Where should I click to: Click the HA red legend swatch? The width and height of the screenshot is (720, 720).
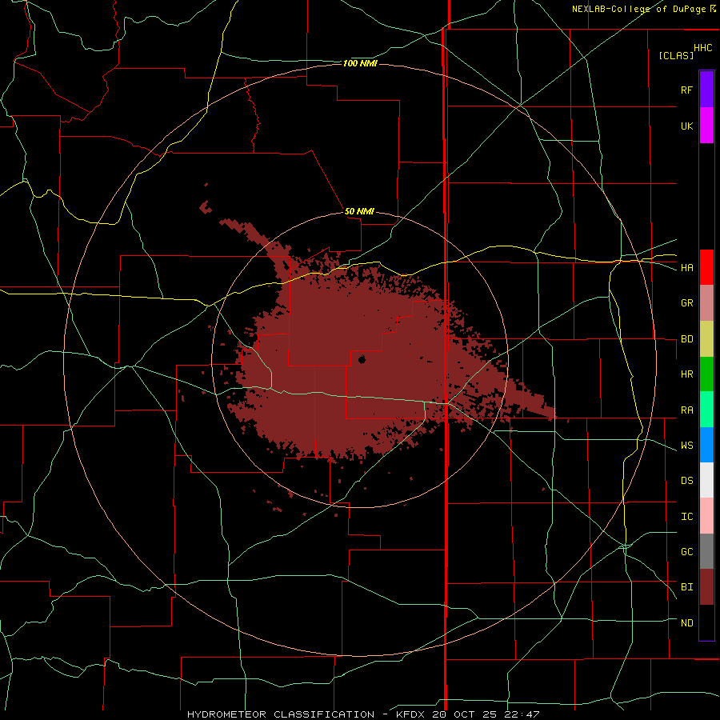click(706, 267)
